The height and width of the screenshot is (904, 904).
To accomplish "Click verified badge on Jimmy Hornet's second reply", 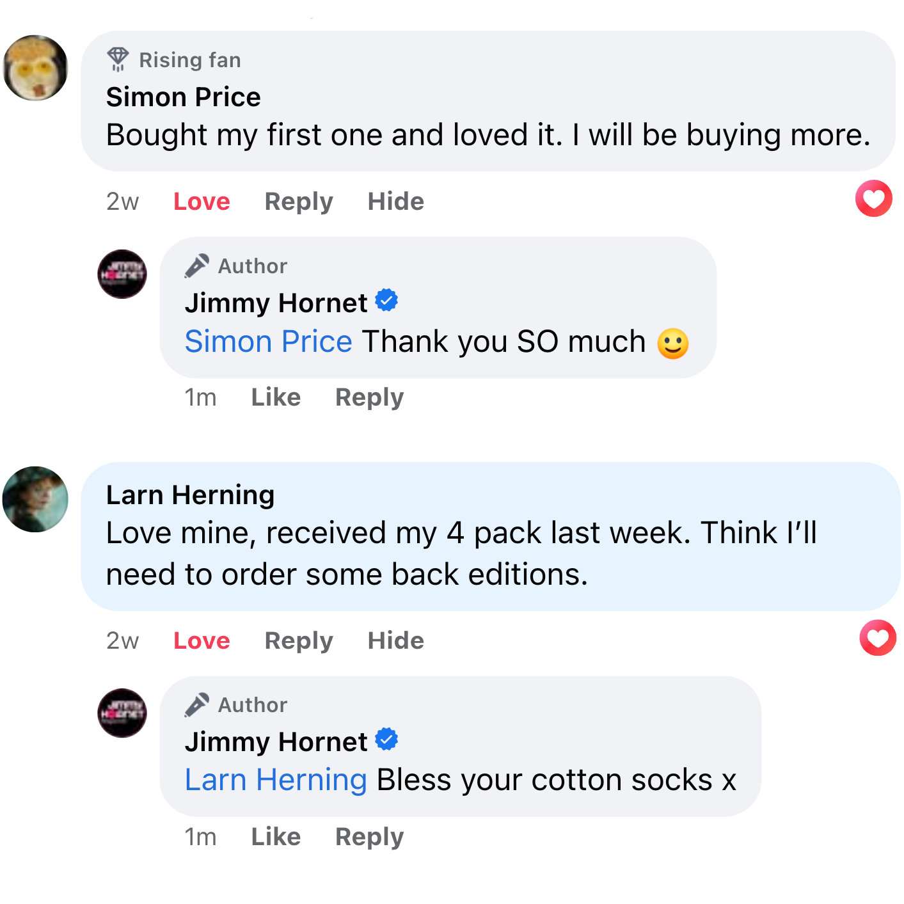I will pos(386,739).
